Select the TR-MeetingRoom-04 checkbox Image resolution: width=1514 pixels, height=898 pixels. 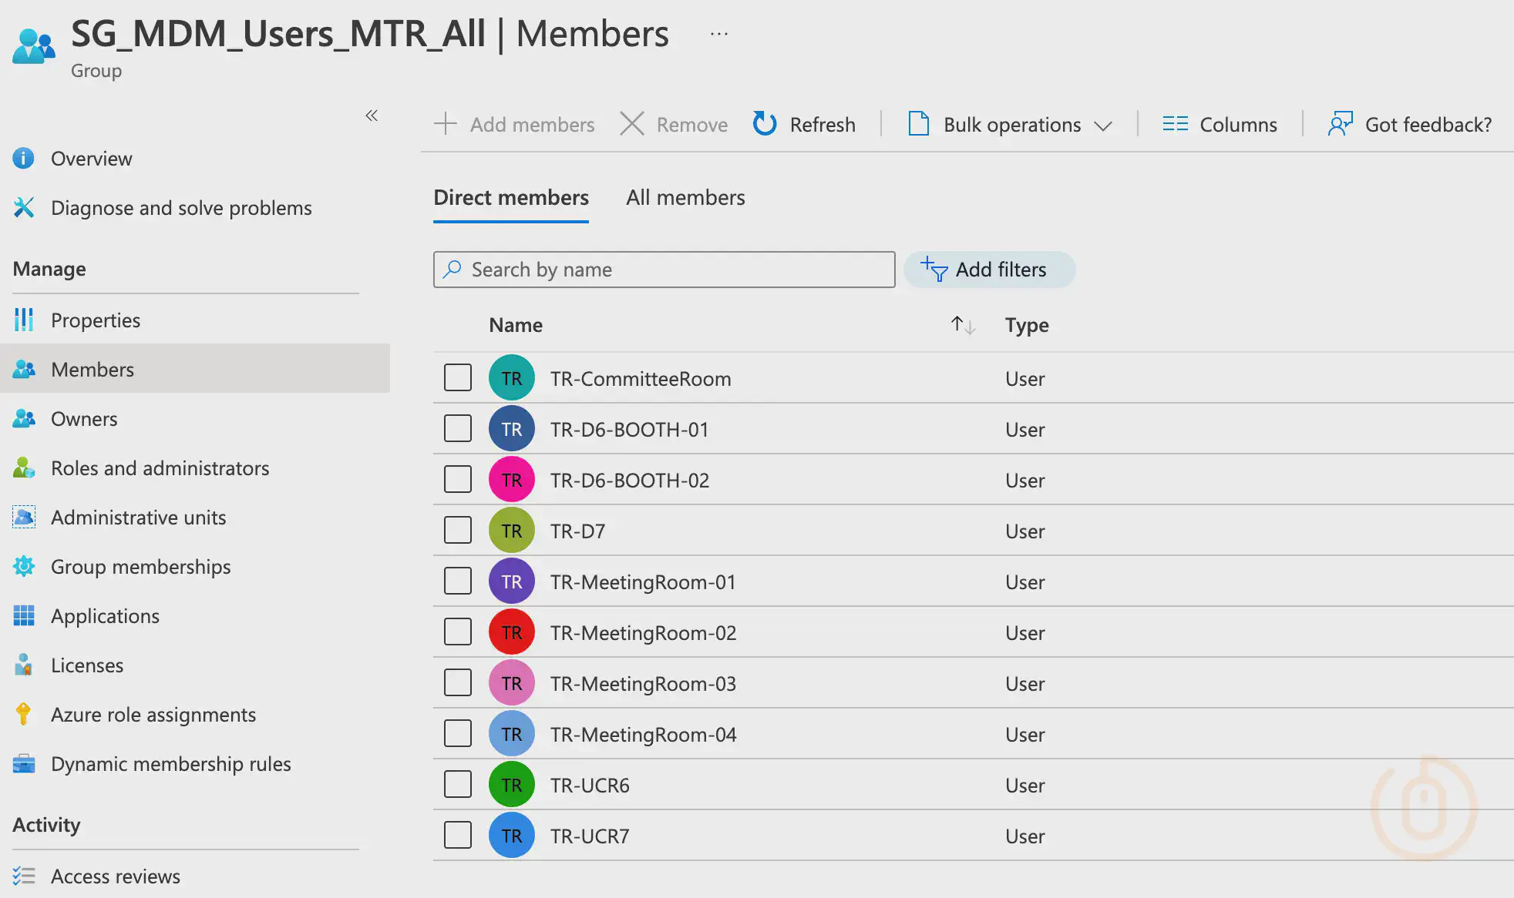[458, 733]
